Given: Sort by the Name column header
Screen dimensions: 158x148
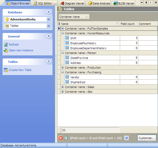Looking at the screenshot, I should [90, 24].
